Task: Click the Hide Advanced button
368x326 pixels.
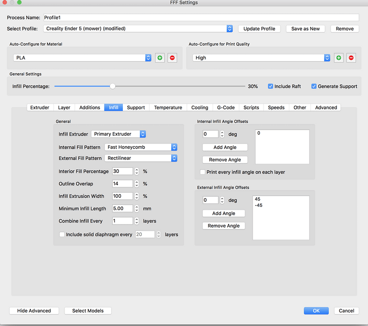Action: pos(34,310)
